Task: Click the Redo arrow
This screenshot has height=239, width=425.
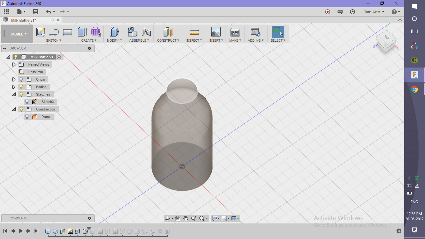Action: tap(62, 12)
